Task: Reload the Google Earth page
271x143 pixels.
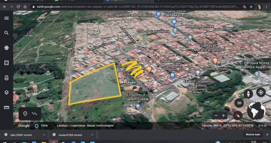Action: [x=18, y=7]
